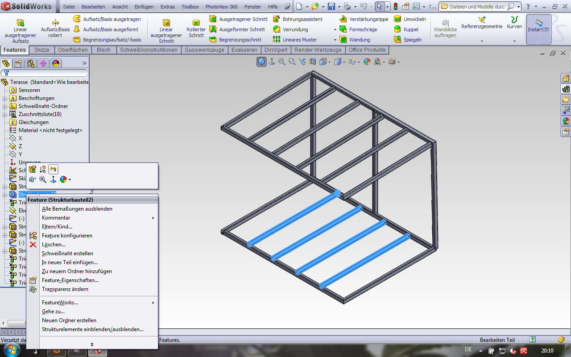571x357 pixels.
Task: Apply Verrundung fillet tool
Action: point(290,29)
